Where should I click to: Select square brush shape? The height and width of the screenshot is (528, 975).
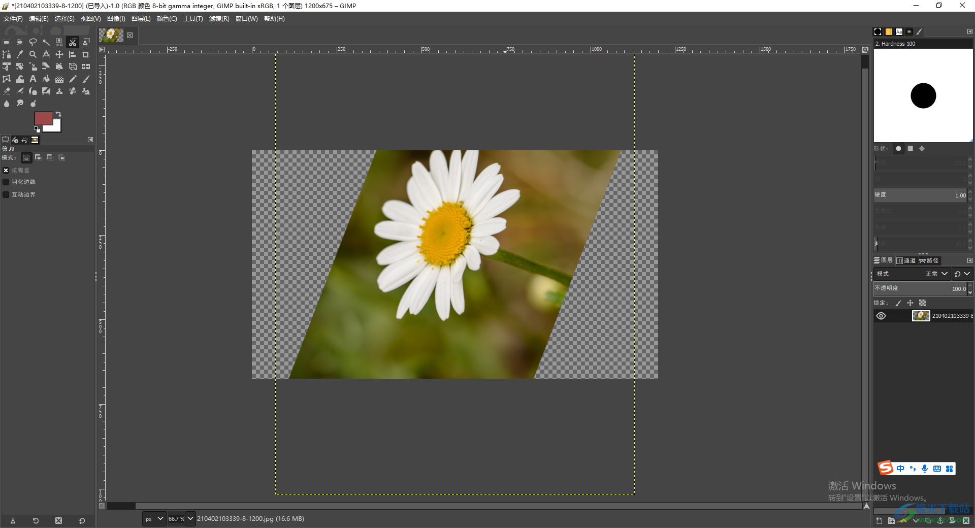click(911, 149)
